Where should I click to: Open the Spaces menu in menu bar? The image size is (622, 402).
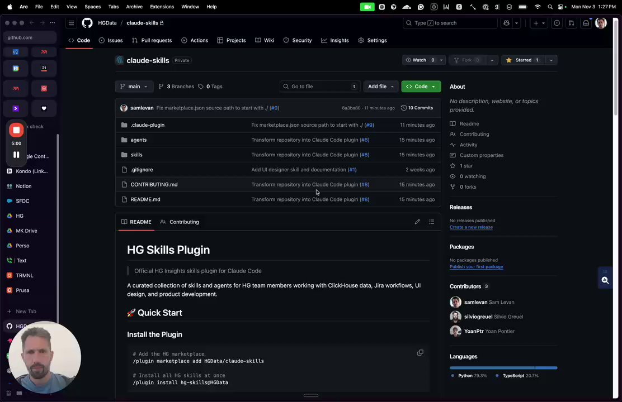click(92, 7)
